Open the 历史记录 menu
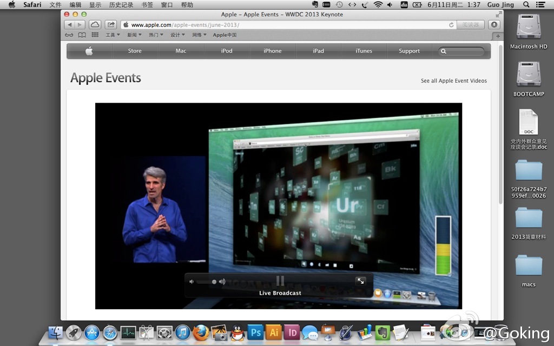Image resolution: width=554 pixels, height=346 pixels. (121, 4)
